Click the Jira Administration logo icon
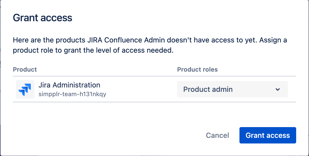Screen dimensions: 309x156 click(25, 89)
